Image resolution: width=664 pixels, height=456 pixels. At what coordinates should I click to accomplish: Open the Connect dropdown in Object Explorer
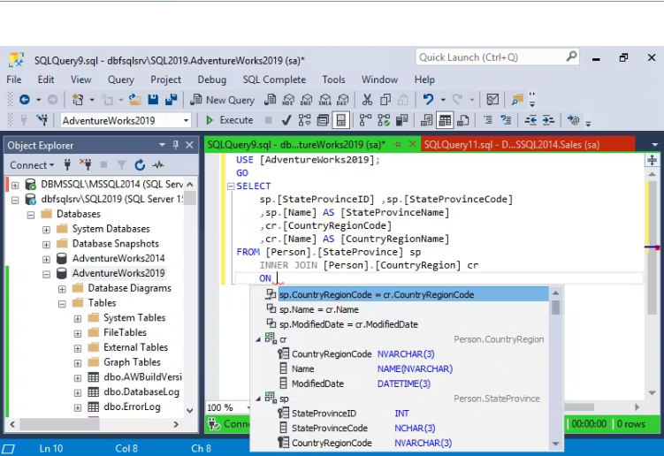click(x=32, y=165)
